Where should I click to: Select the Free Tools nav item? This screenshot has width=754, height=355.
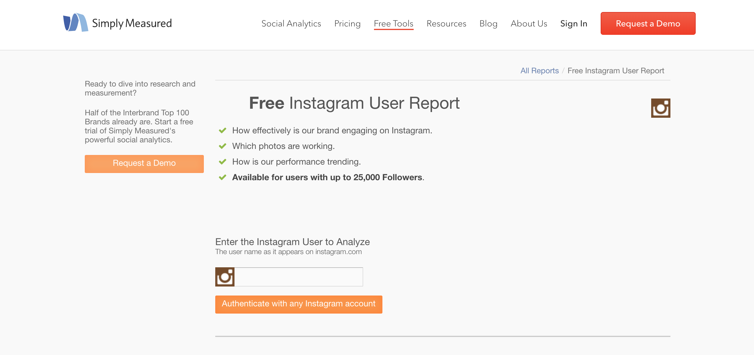click(394, 23)
